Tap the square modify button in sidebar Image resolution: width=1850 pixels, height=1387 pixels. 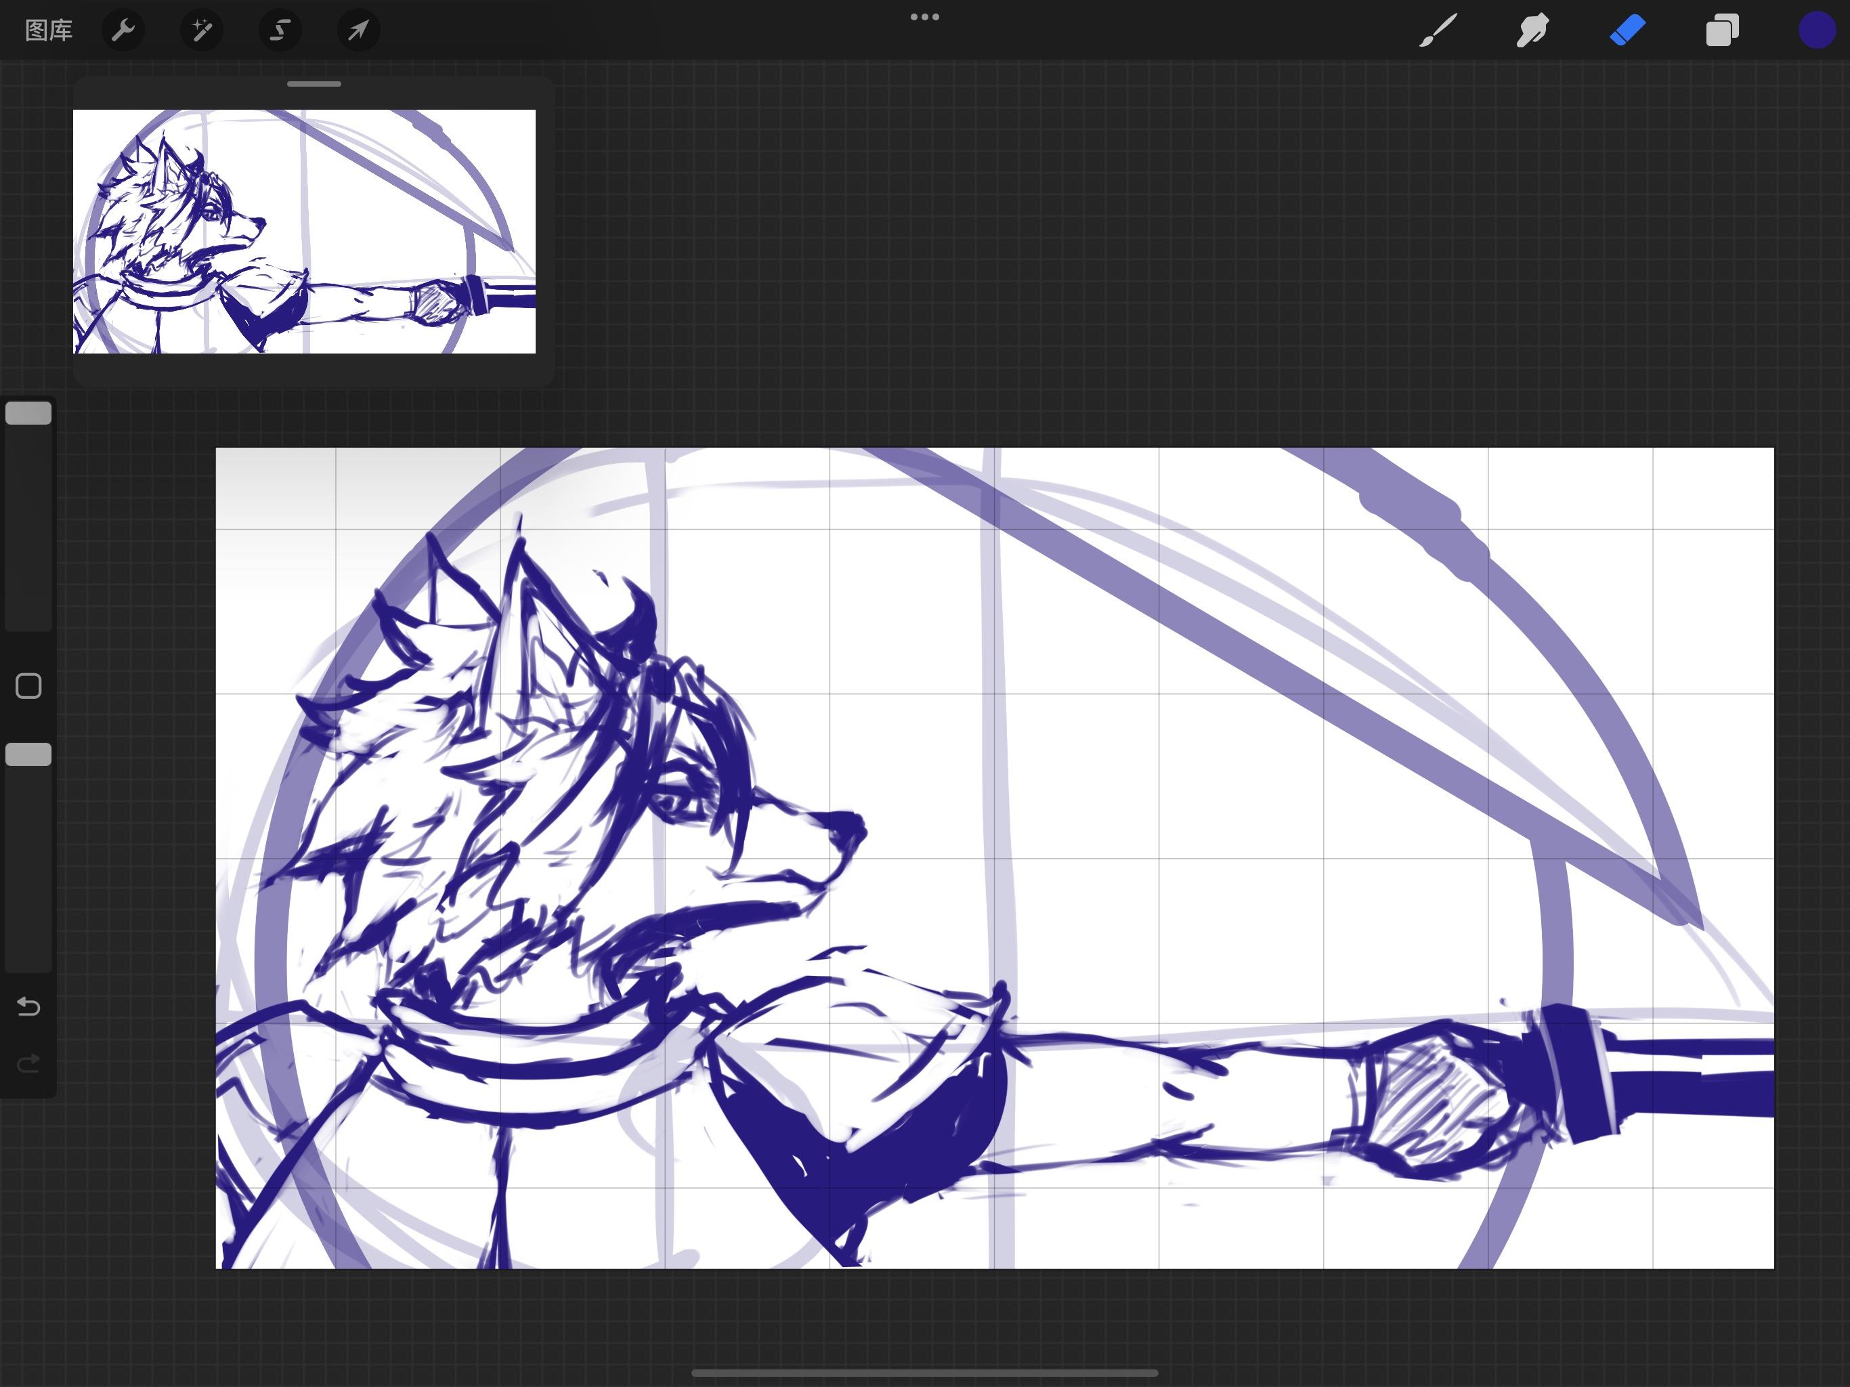(28, 686)
